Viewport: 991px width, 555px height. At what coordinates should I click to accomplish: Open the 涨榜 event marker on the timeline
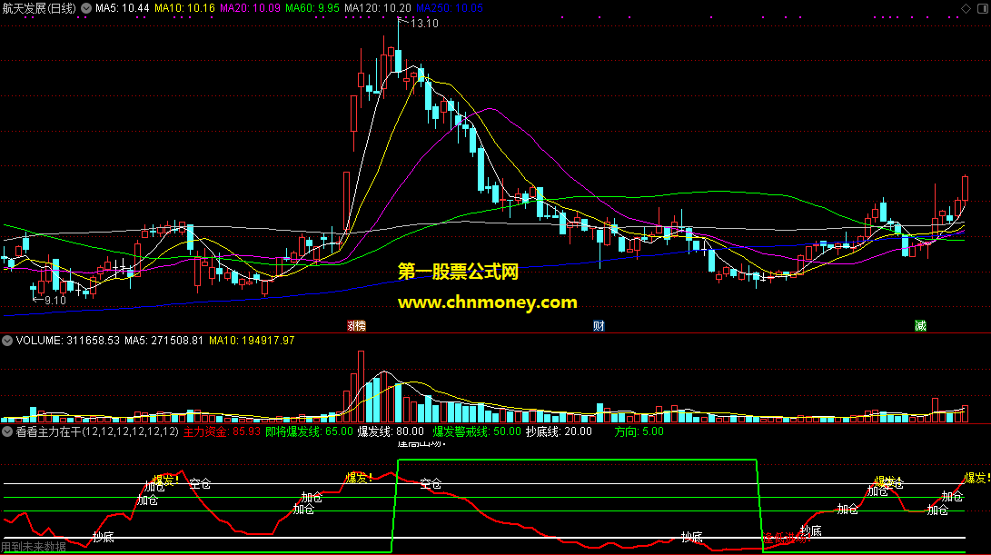(x=356, y=325)
